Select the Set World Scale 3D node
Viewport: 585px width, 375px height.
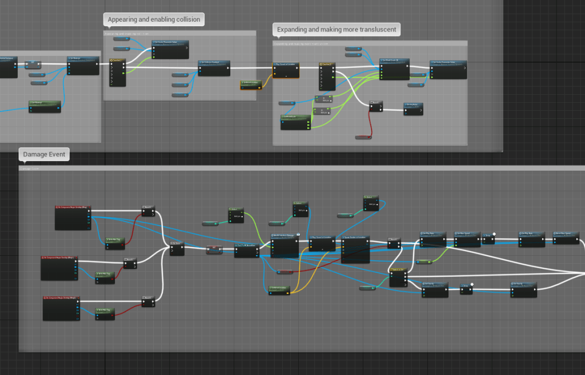point(395,69)
